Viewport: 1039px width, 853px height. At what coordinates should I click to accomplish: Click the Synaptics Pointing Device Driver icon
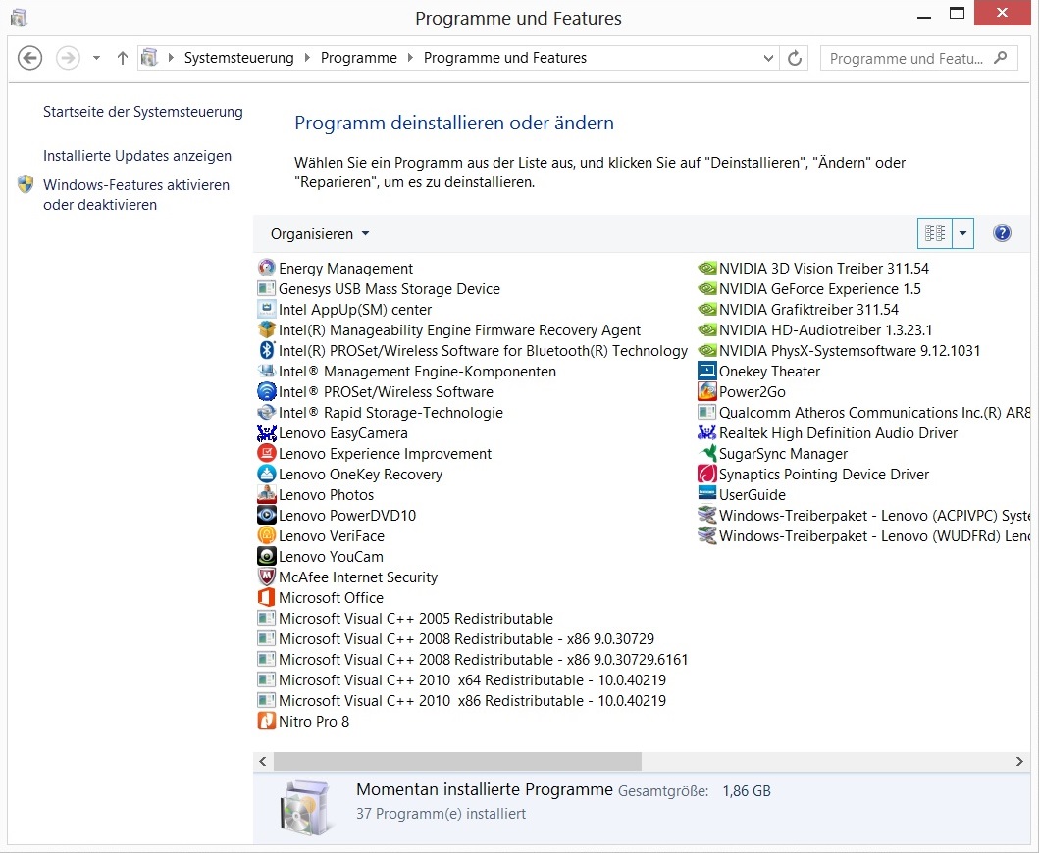[x=707, y=474]
